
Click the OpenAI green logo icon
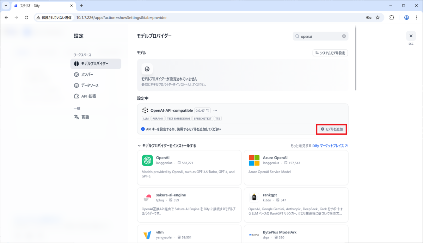click(x=147, y=160)
